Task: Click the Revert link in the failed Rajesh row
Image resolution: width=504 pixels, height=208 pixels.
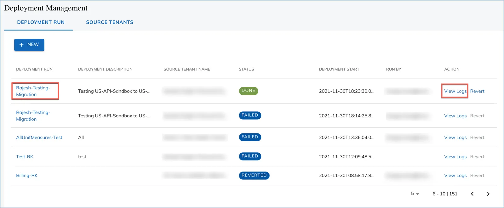Action: tap(477, 116)
